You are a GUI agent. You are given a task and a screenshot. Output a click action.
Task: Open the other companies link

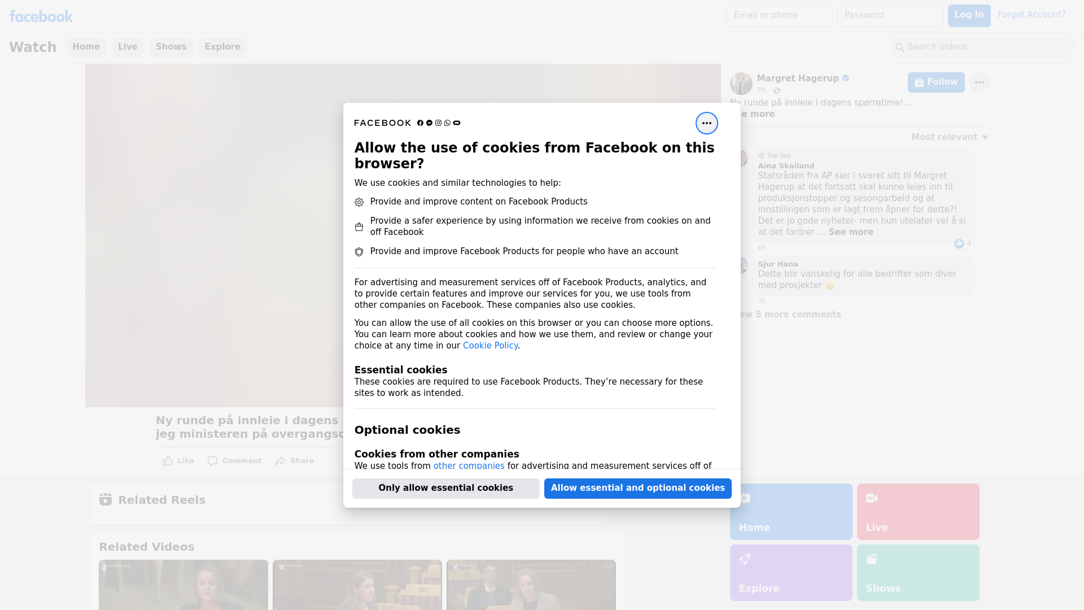pos(469,465)
